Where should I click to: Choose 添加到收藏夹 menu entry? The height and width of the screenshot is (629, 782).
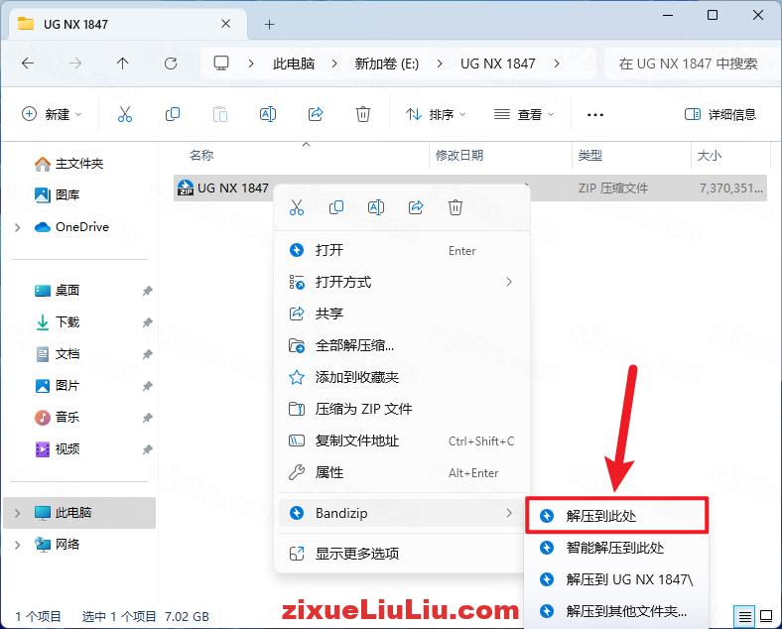click(x=403, y=377)
